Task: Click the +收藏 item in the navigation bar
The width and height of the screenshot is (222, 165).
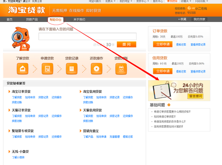Action: point(182,19)
